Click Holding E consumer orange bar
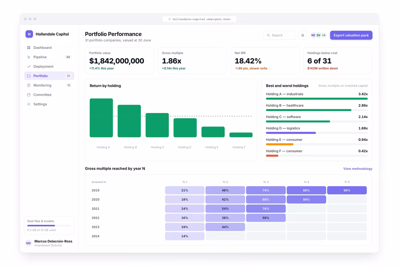This screenshot has height=266, width=399. tap(280, 144)
